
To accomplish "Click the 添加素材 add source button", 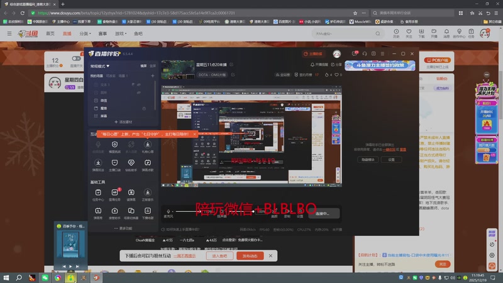I will pos(123,122).
